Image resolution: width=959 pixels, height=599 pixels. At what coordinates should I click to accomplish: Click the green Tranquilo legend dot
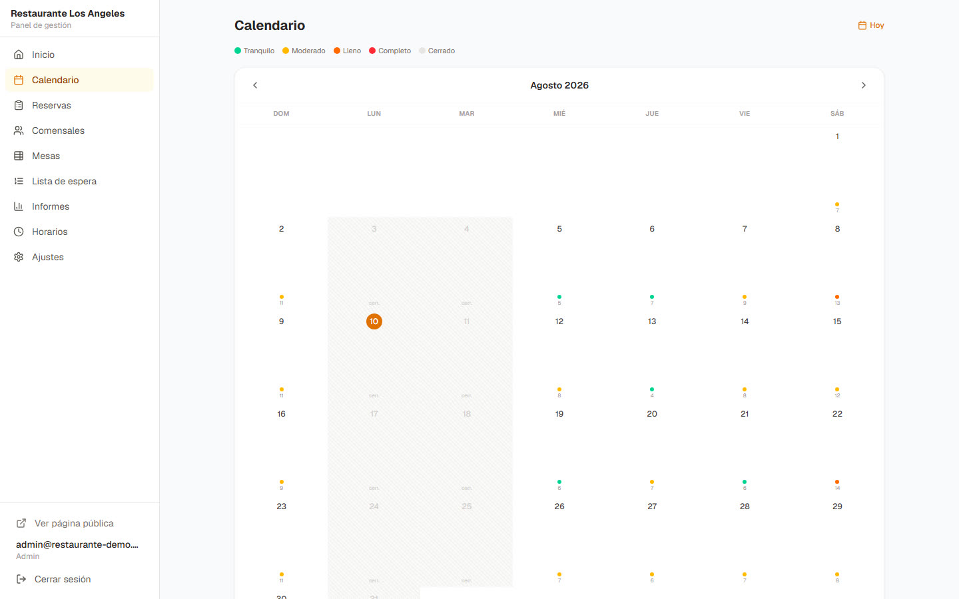(238, 51)
